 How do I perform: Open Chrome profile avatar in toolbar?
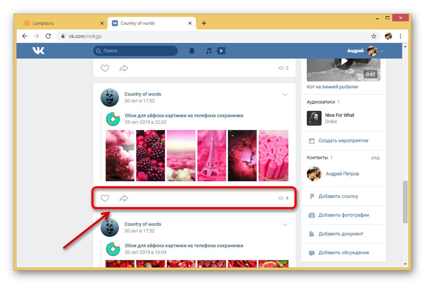pyautogui.click(x=388, y=36)
